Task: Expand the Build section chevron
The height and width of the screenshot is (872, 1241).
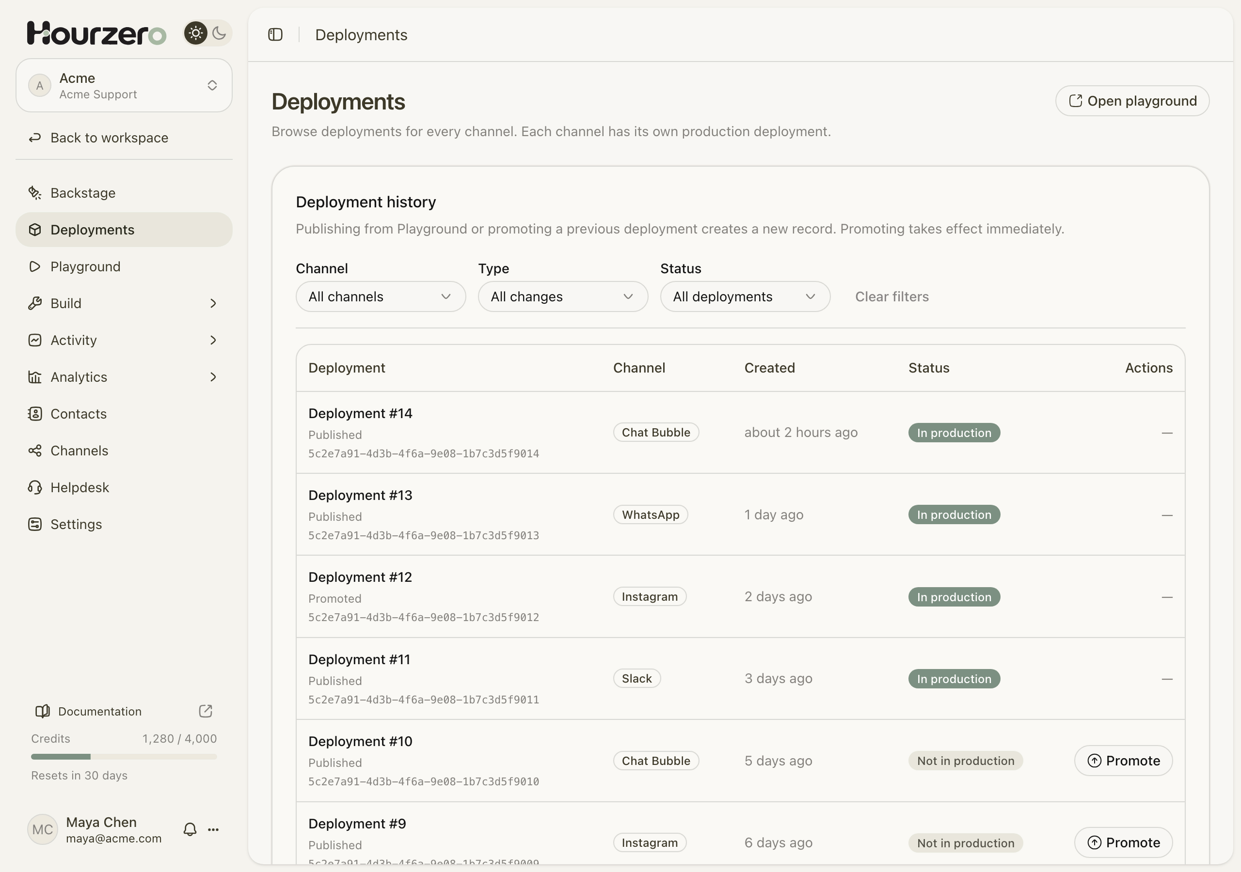Action: point(213,304)
